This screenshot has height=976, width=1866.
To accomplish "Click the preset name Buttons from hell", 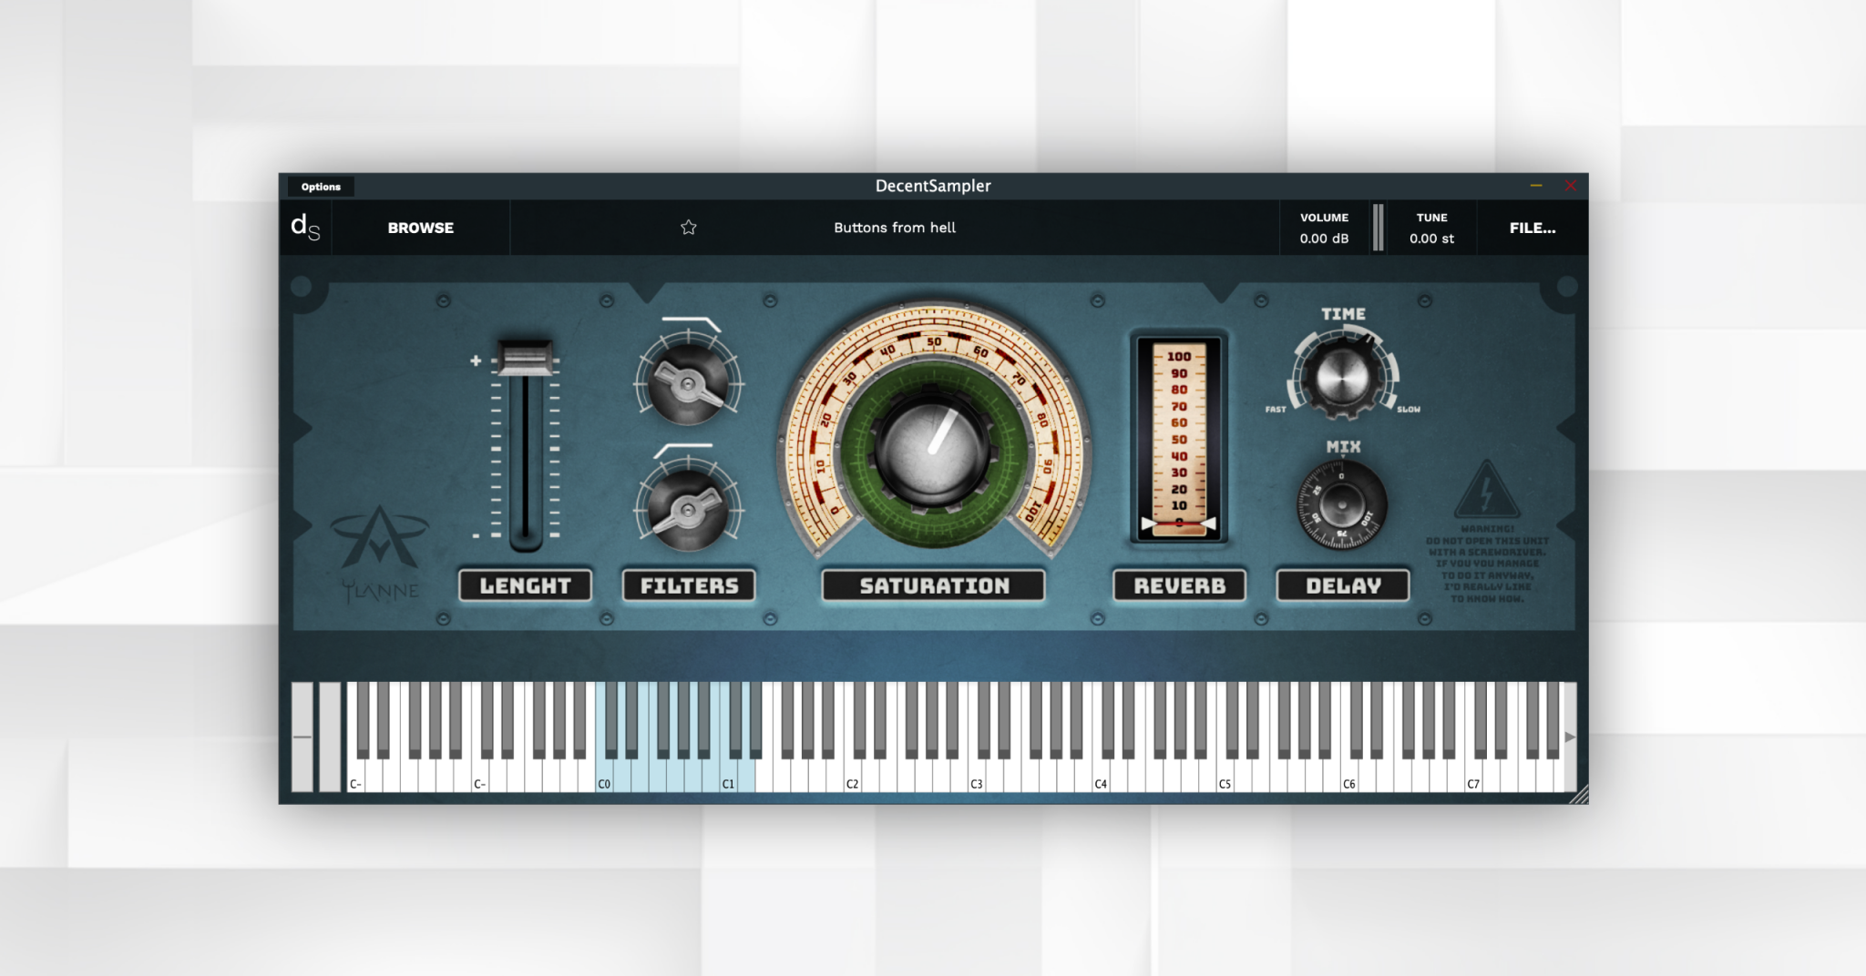I will pos(895,228).
